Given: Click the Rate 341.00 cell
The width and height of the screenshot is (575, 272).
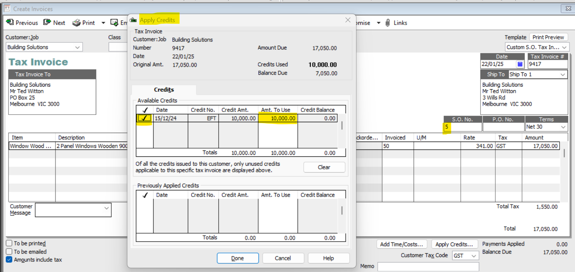Looking at the screenshot, I should coord(478,146).
